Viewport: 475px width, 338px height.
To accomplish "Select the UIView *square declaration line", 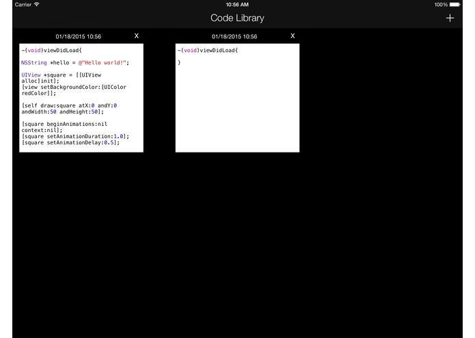I will 62,75.
